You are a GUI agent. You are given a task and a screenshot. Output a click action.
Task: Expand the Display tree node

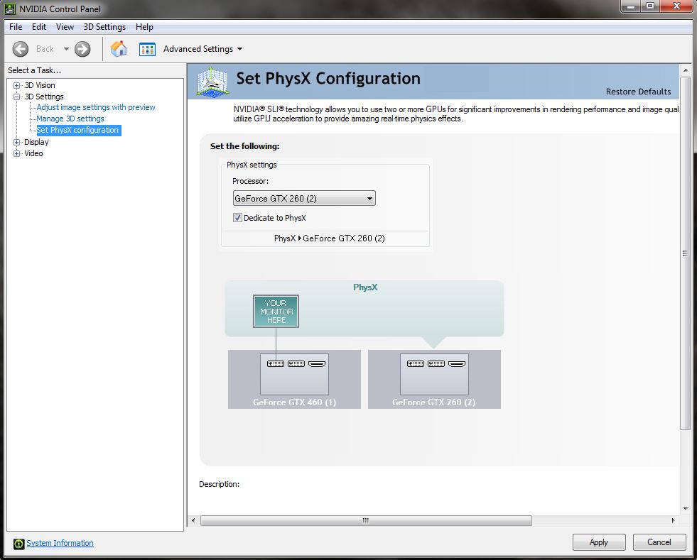17,142
